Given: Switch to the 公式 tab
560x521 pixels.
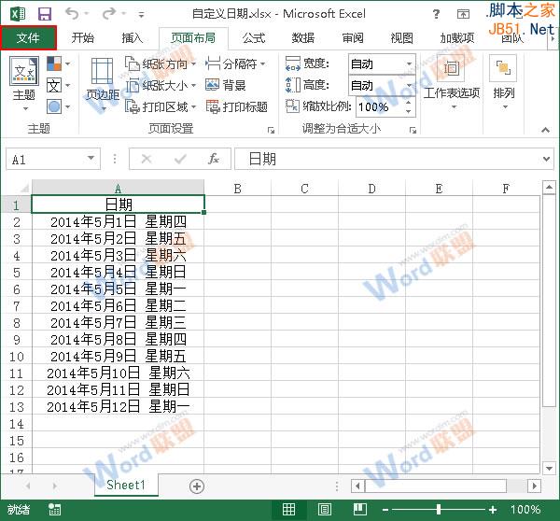Looking at the screenshot, I should coord(254,37).
